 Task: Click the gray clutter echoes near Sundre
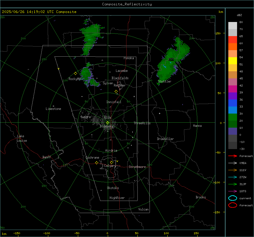[x=96, y=120]
